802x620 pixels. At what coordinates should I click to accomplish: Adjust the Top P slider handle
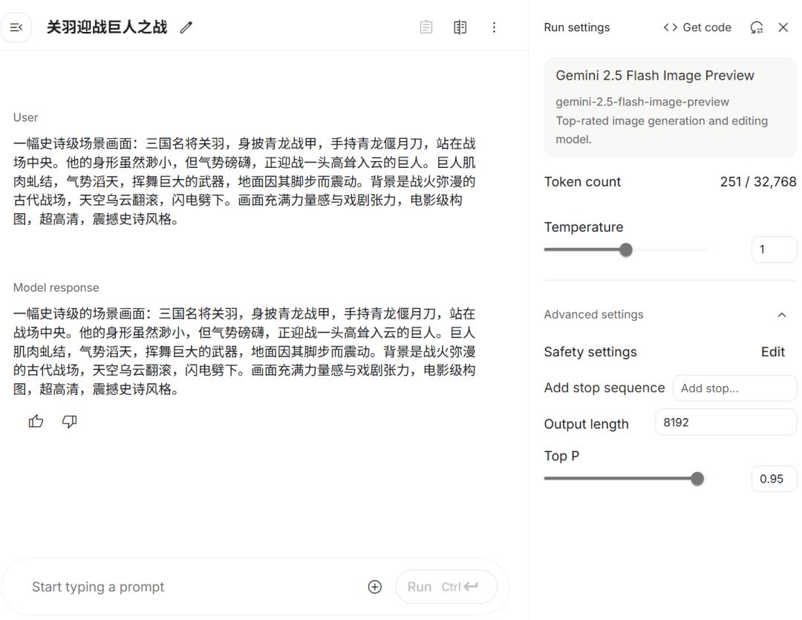[x=697, y=479]
